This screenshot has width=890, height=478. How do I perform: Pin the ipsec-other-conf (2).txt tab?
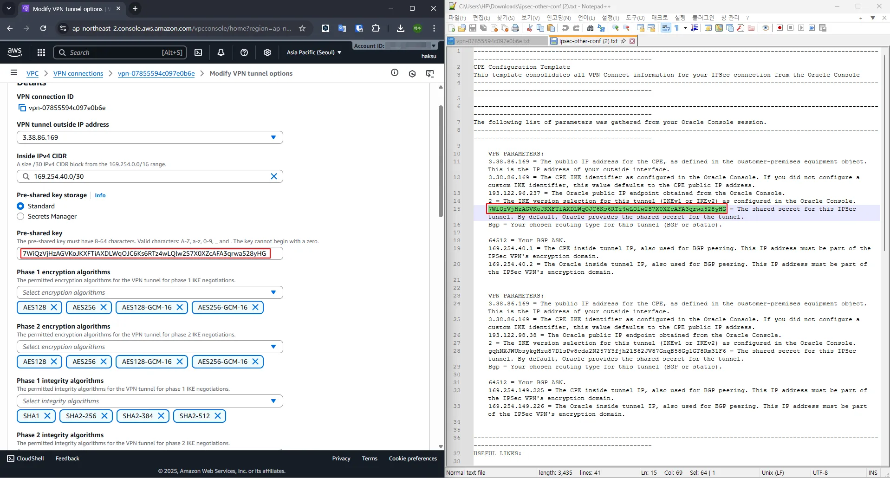[x=624, y=41]
